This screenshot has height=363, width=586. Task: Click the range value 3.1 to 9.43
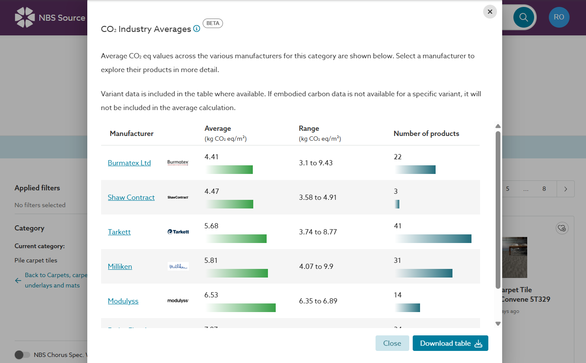click(x=316, y=163)
